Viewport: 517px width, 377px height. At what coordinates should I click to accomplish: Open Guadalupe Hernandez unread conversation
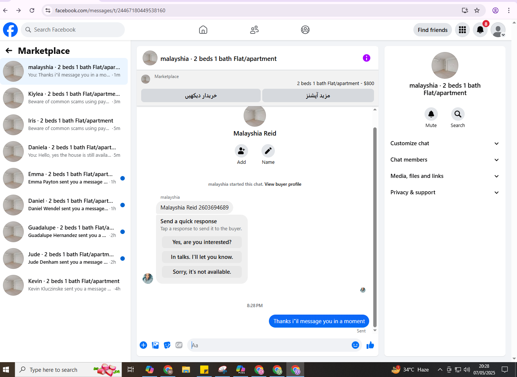point(64,231)
